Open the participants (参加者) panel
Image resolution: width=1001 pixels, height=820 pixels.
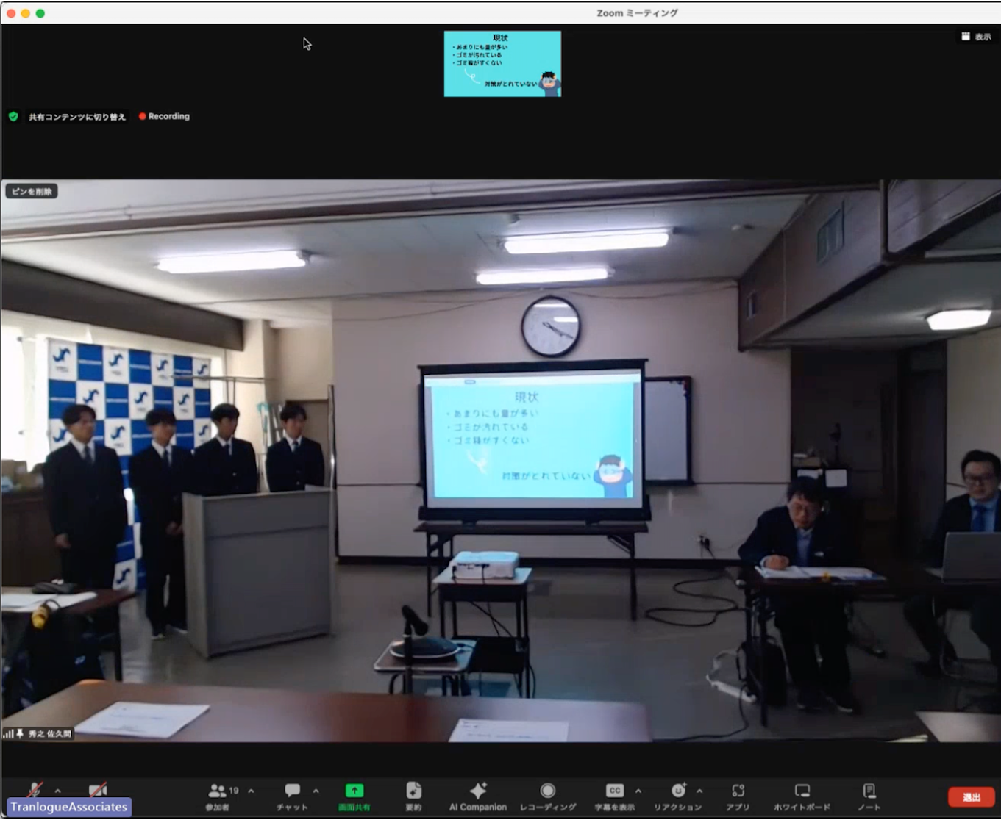(x=217, y=796)
